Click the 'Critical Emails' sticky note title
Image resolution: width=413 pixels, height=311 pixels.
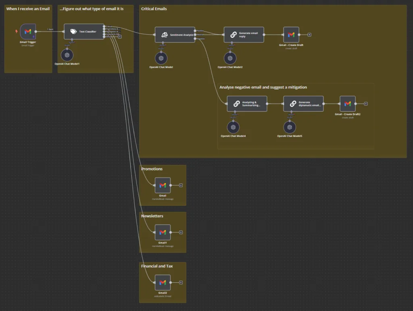point(154,9)
